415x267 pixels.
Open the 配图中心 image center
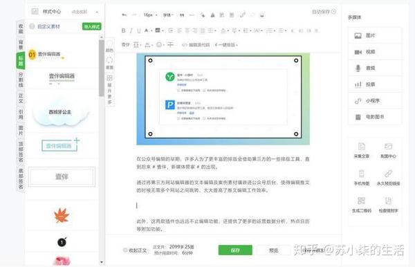388,150
